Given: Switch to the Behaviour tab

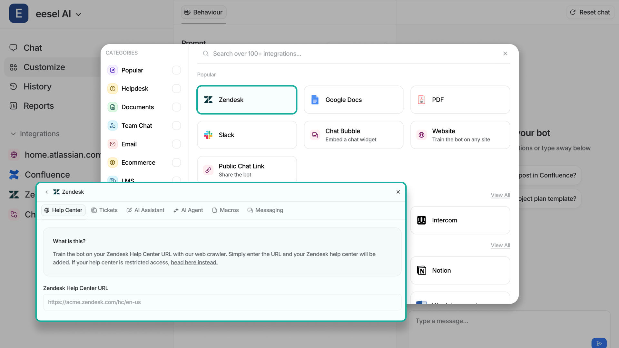Looking at the screenshot, I should click(203, 12).
